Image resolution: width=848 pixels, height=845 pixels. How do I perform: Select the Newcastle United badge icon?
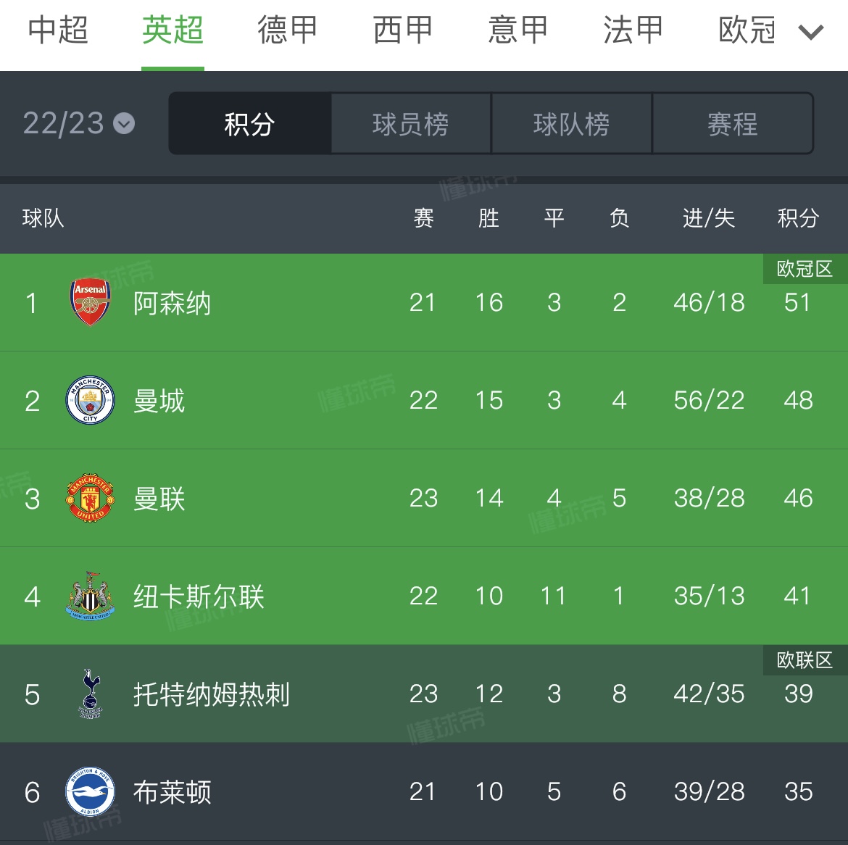tap(89, 596)
